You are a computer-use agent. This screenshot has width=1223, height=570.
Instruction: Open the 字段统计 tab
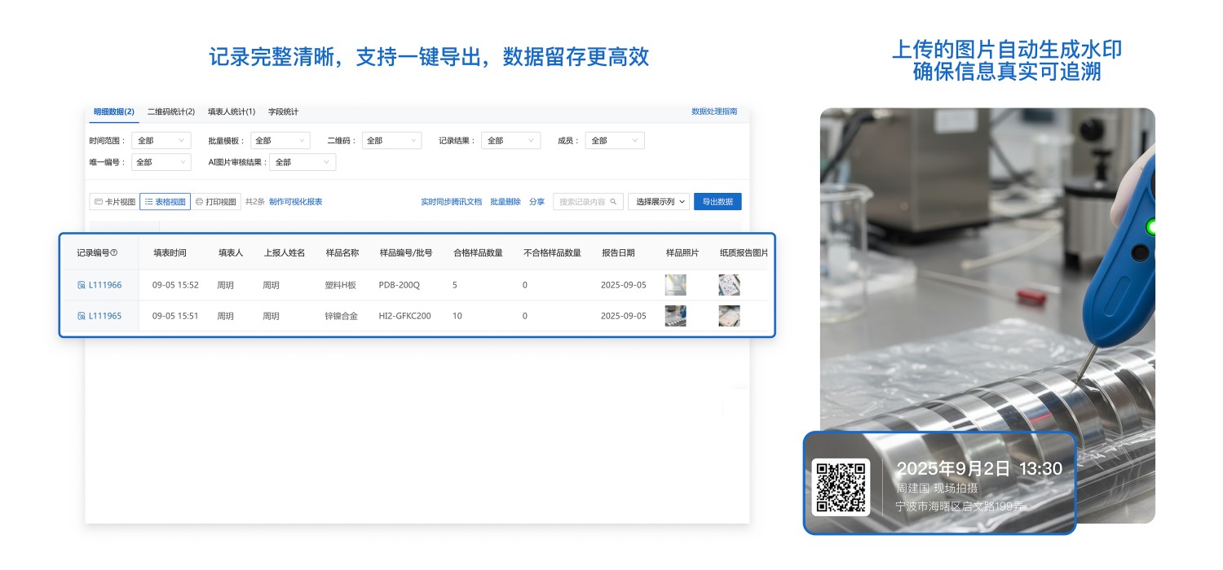coord(283,112)
